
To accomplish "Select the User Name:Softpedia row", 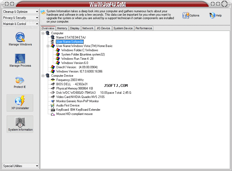I will coord(70,42).
